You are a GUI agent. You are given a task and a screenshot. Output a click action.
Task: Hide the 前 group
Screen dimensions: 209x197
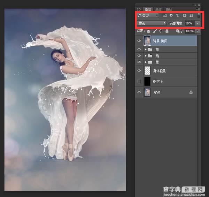[x=139, y=50]
